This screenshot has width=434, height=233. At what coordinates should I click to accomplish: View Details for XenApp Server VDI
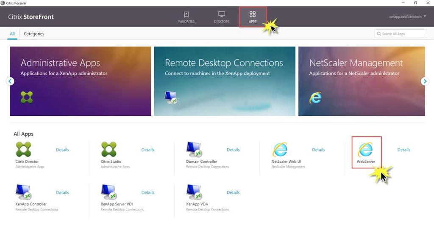pos(148,192)
